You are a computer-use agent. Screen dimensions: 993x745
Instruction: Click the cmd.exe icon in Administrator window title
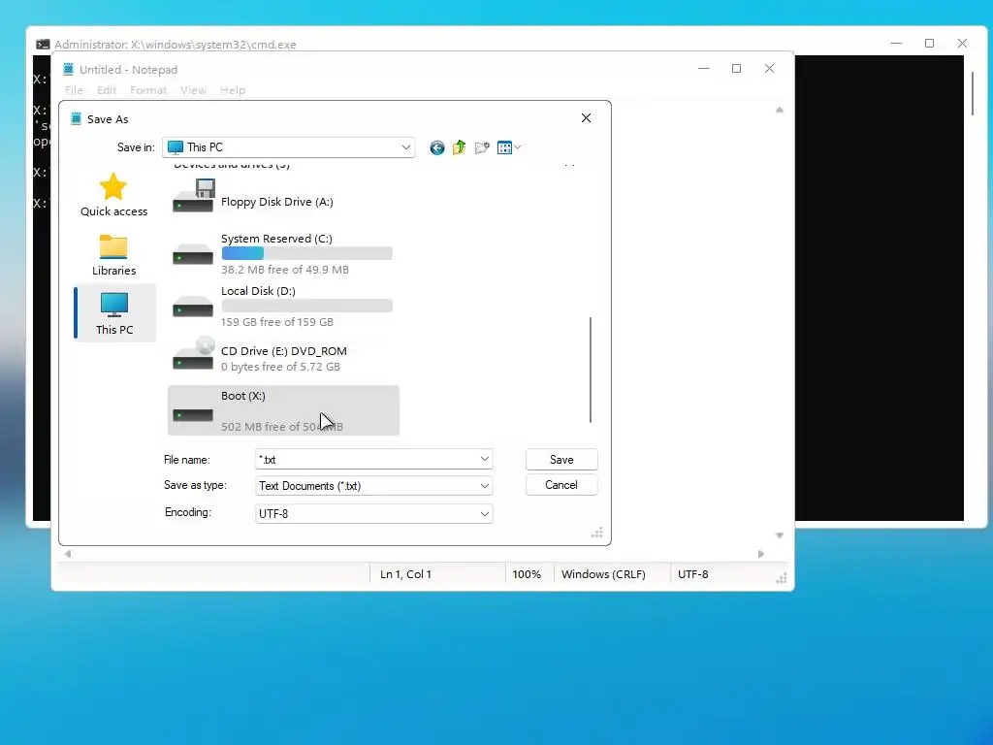(43, 45)
